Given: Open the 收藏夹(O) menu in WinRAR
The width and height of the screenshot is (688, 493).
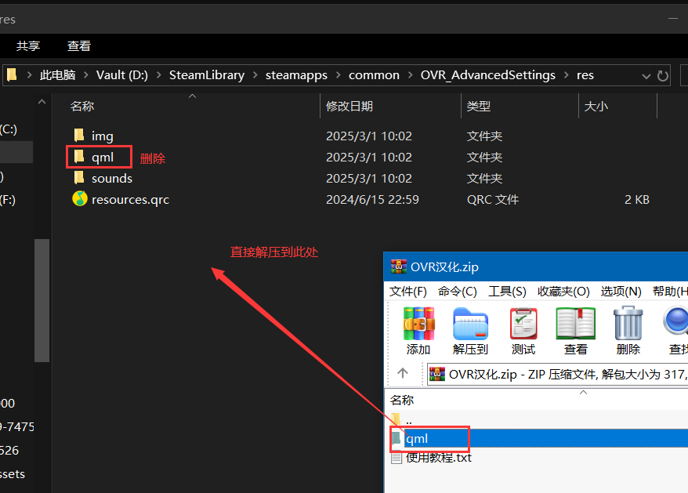Looking at the screenshot, I should 563,292.
